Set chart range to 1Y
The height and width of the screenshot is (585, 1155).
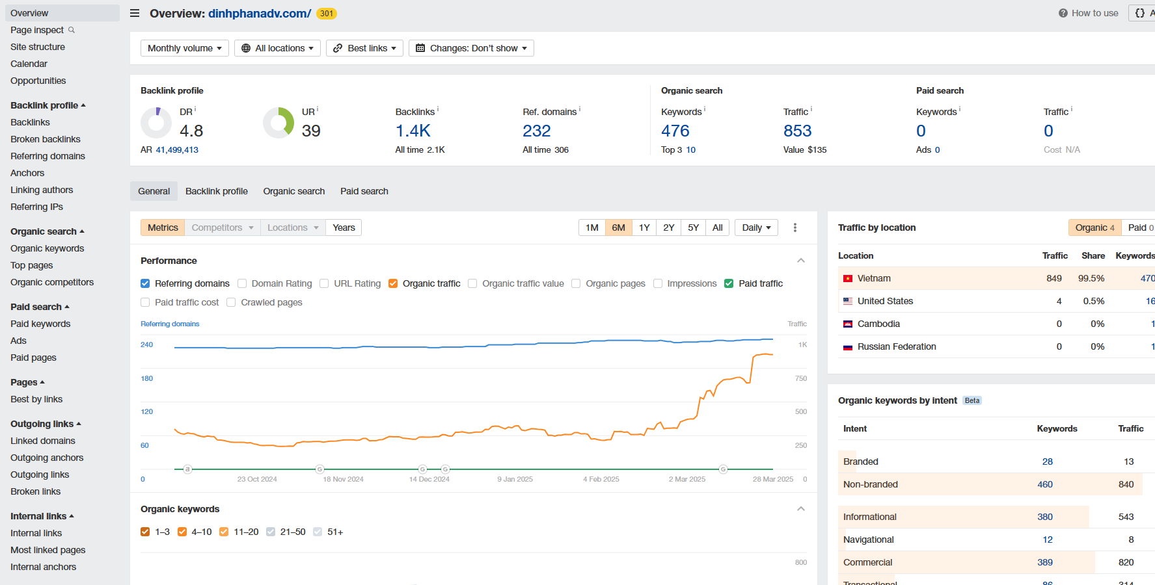(644, 227)
